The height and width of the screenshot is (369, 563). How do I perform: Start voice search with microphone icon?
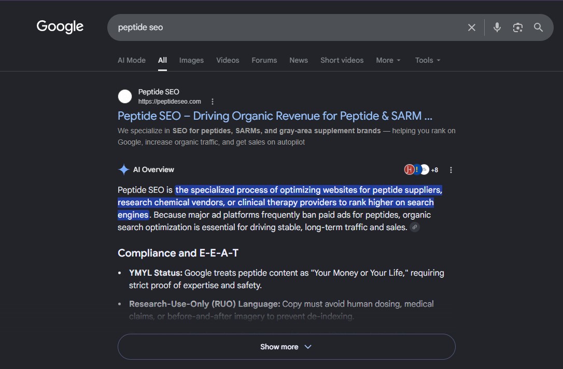pos(497,27)
